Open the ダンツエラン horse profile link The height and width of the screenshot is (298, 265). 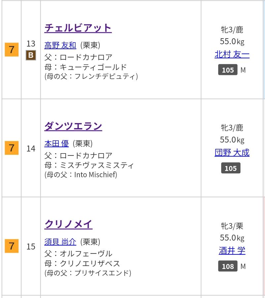tap(73, 126)
